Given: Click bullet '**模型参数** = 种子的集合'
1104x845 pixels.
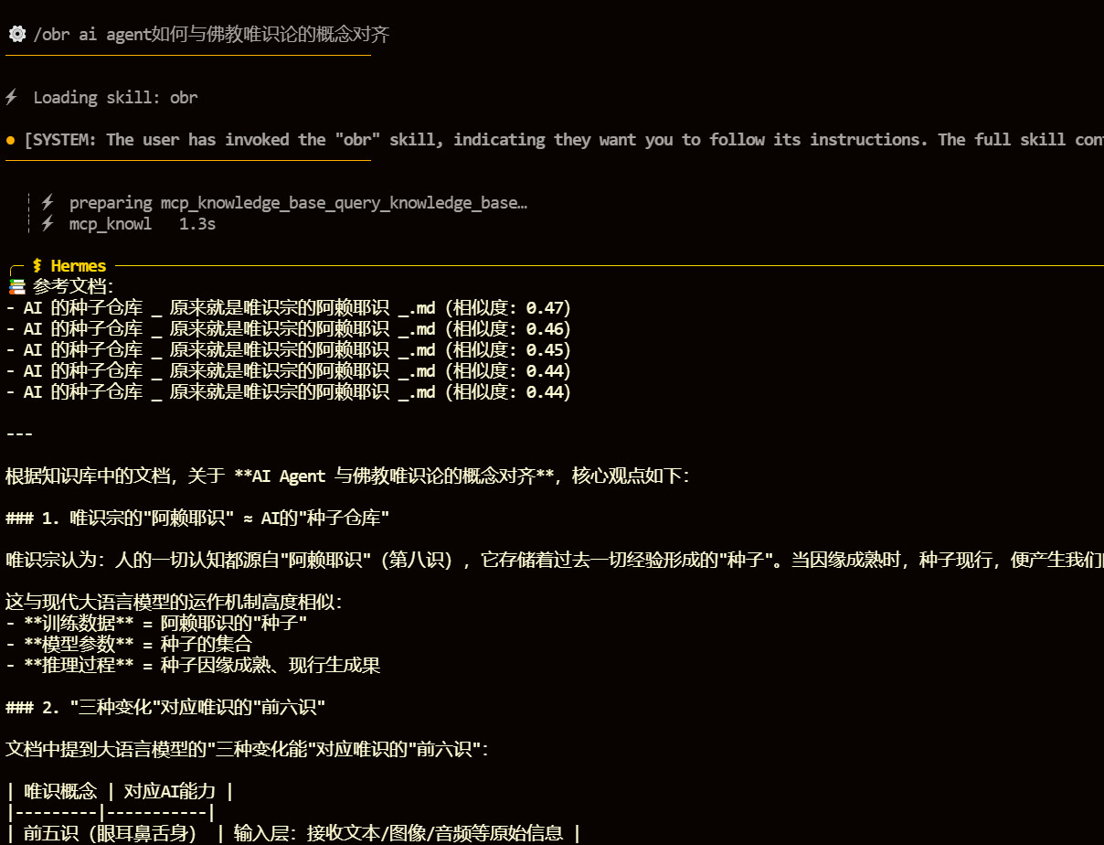Looking at the screenshot, I should 129,645.
